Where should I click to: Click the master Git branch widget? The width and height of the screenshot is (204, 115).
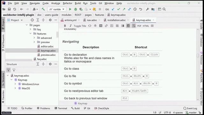(191, 112)
